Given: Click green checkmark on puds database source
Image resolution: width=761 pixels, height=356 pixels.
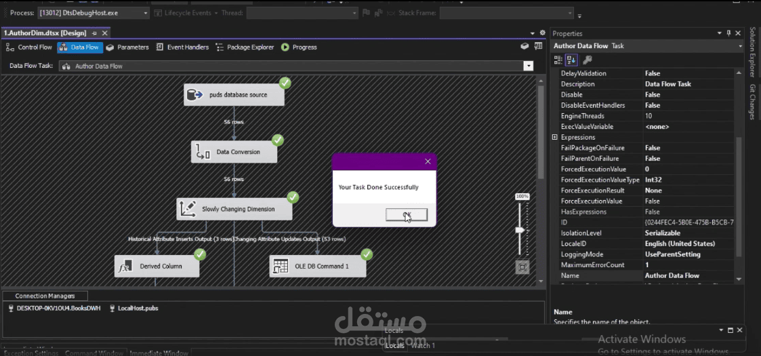Looking at the screenshot, I should [x=285, y=83].
